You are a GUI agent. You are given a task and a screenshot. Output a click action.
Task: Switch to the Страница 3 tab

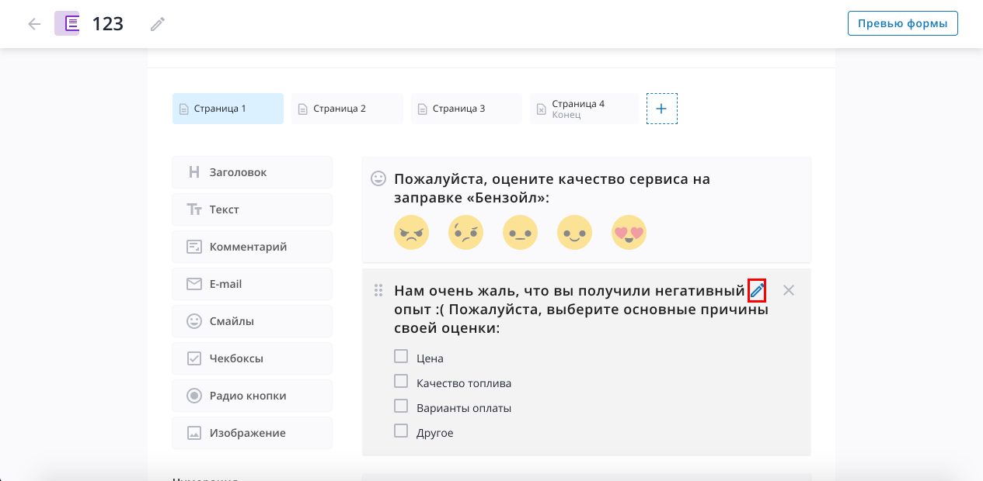coord(466,109)
